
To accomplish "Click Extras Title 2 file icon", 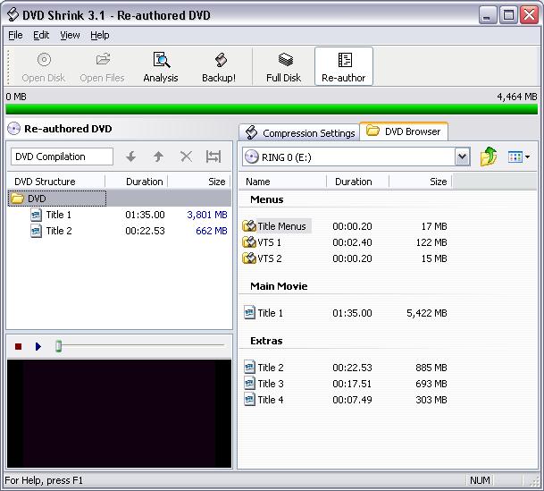I will click(249, 368).
